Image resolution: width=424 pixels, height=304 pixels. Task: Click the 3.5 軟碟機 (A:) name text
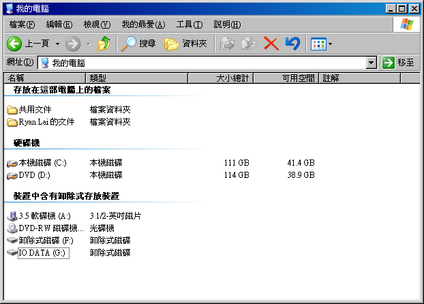(x=44, y=216)
